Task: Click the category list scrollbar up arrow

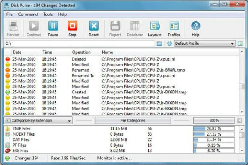Action: pos(242,129)
